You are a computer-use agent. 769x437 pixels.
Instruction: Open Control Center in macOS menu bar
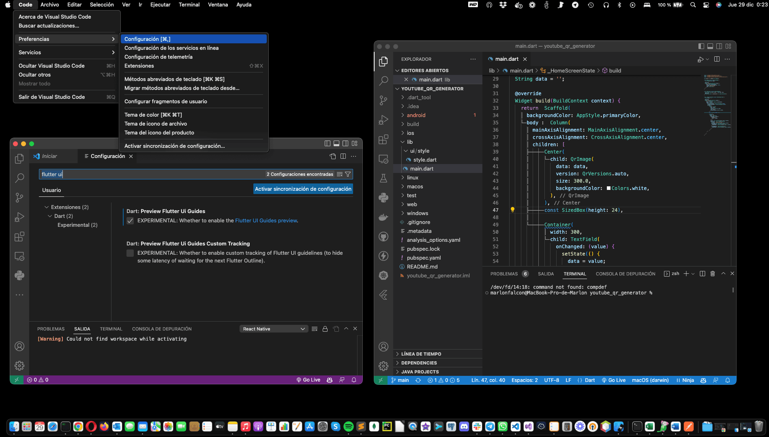706,5
